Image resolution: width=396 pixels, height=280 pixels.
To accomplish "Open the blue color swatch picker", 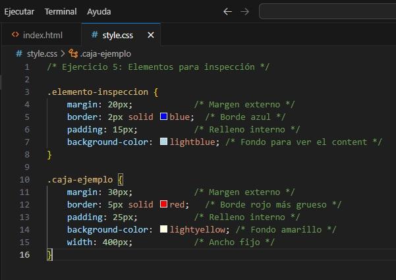I will click(163, 117).
